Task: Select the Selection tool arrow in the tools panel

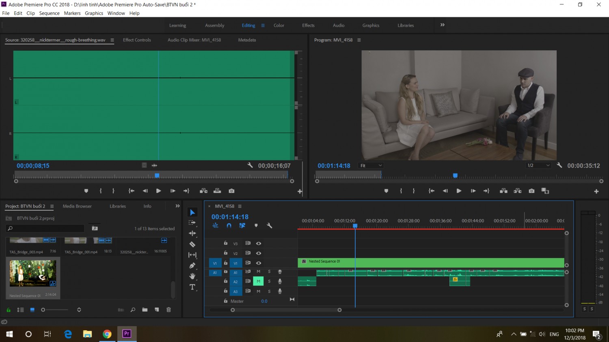Action: (192, 213)
